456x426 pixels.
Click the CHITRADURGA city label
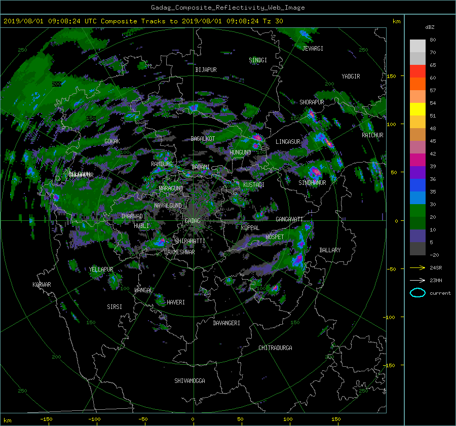[x=275, y=348]
